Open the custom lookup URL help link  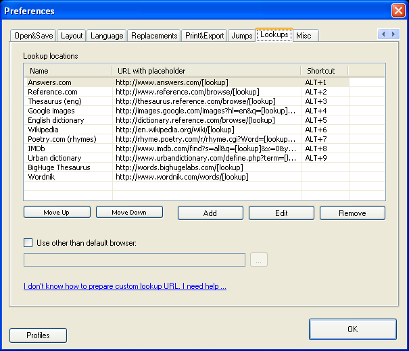125,286
